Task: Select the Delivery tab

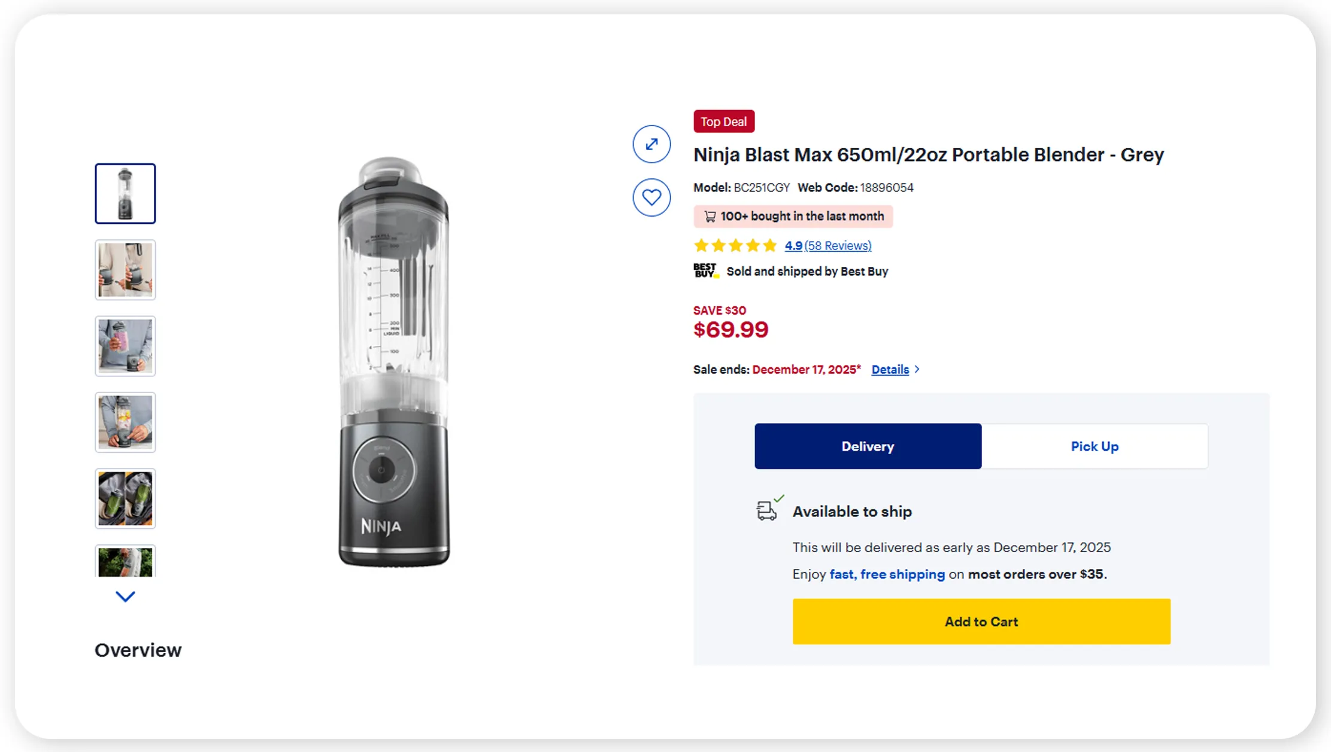Action: 868,446
